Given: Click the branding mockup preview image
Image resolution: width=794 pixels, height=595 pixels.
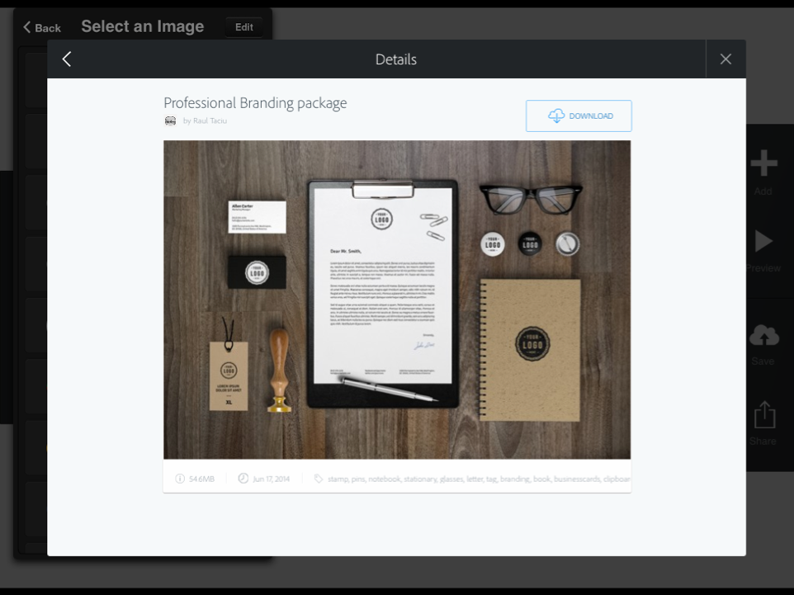Looking at the screenshot, I should click(397, 299).
